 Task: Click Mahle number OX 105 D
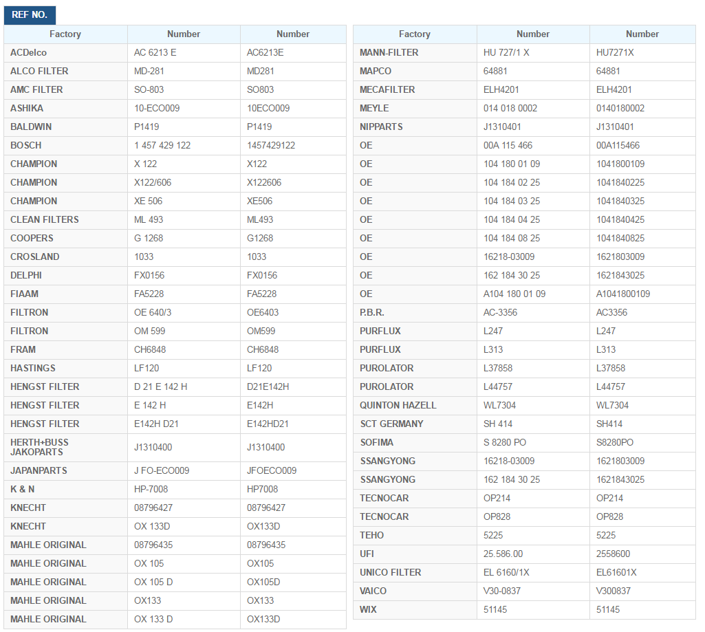[153, 582]
